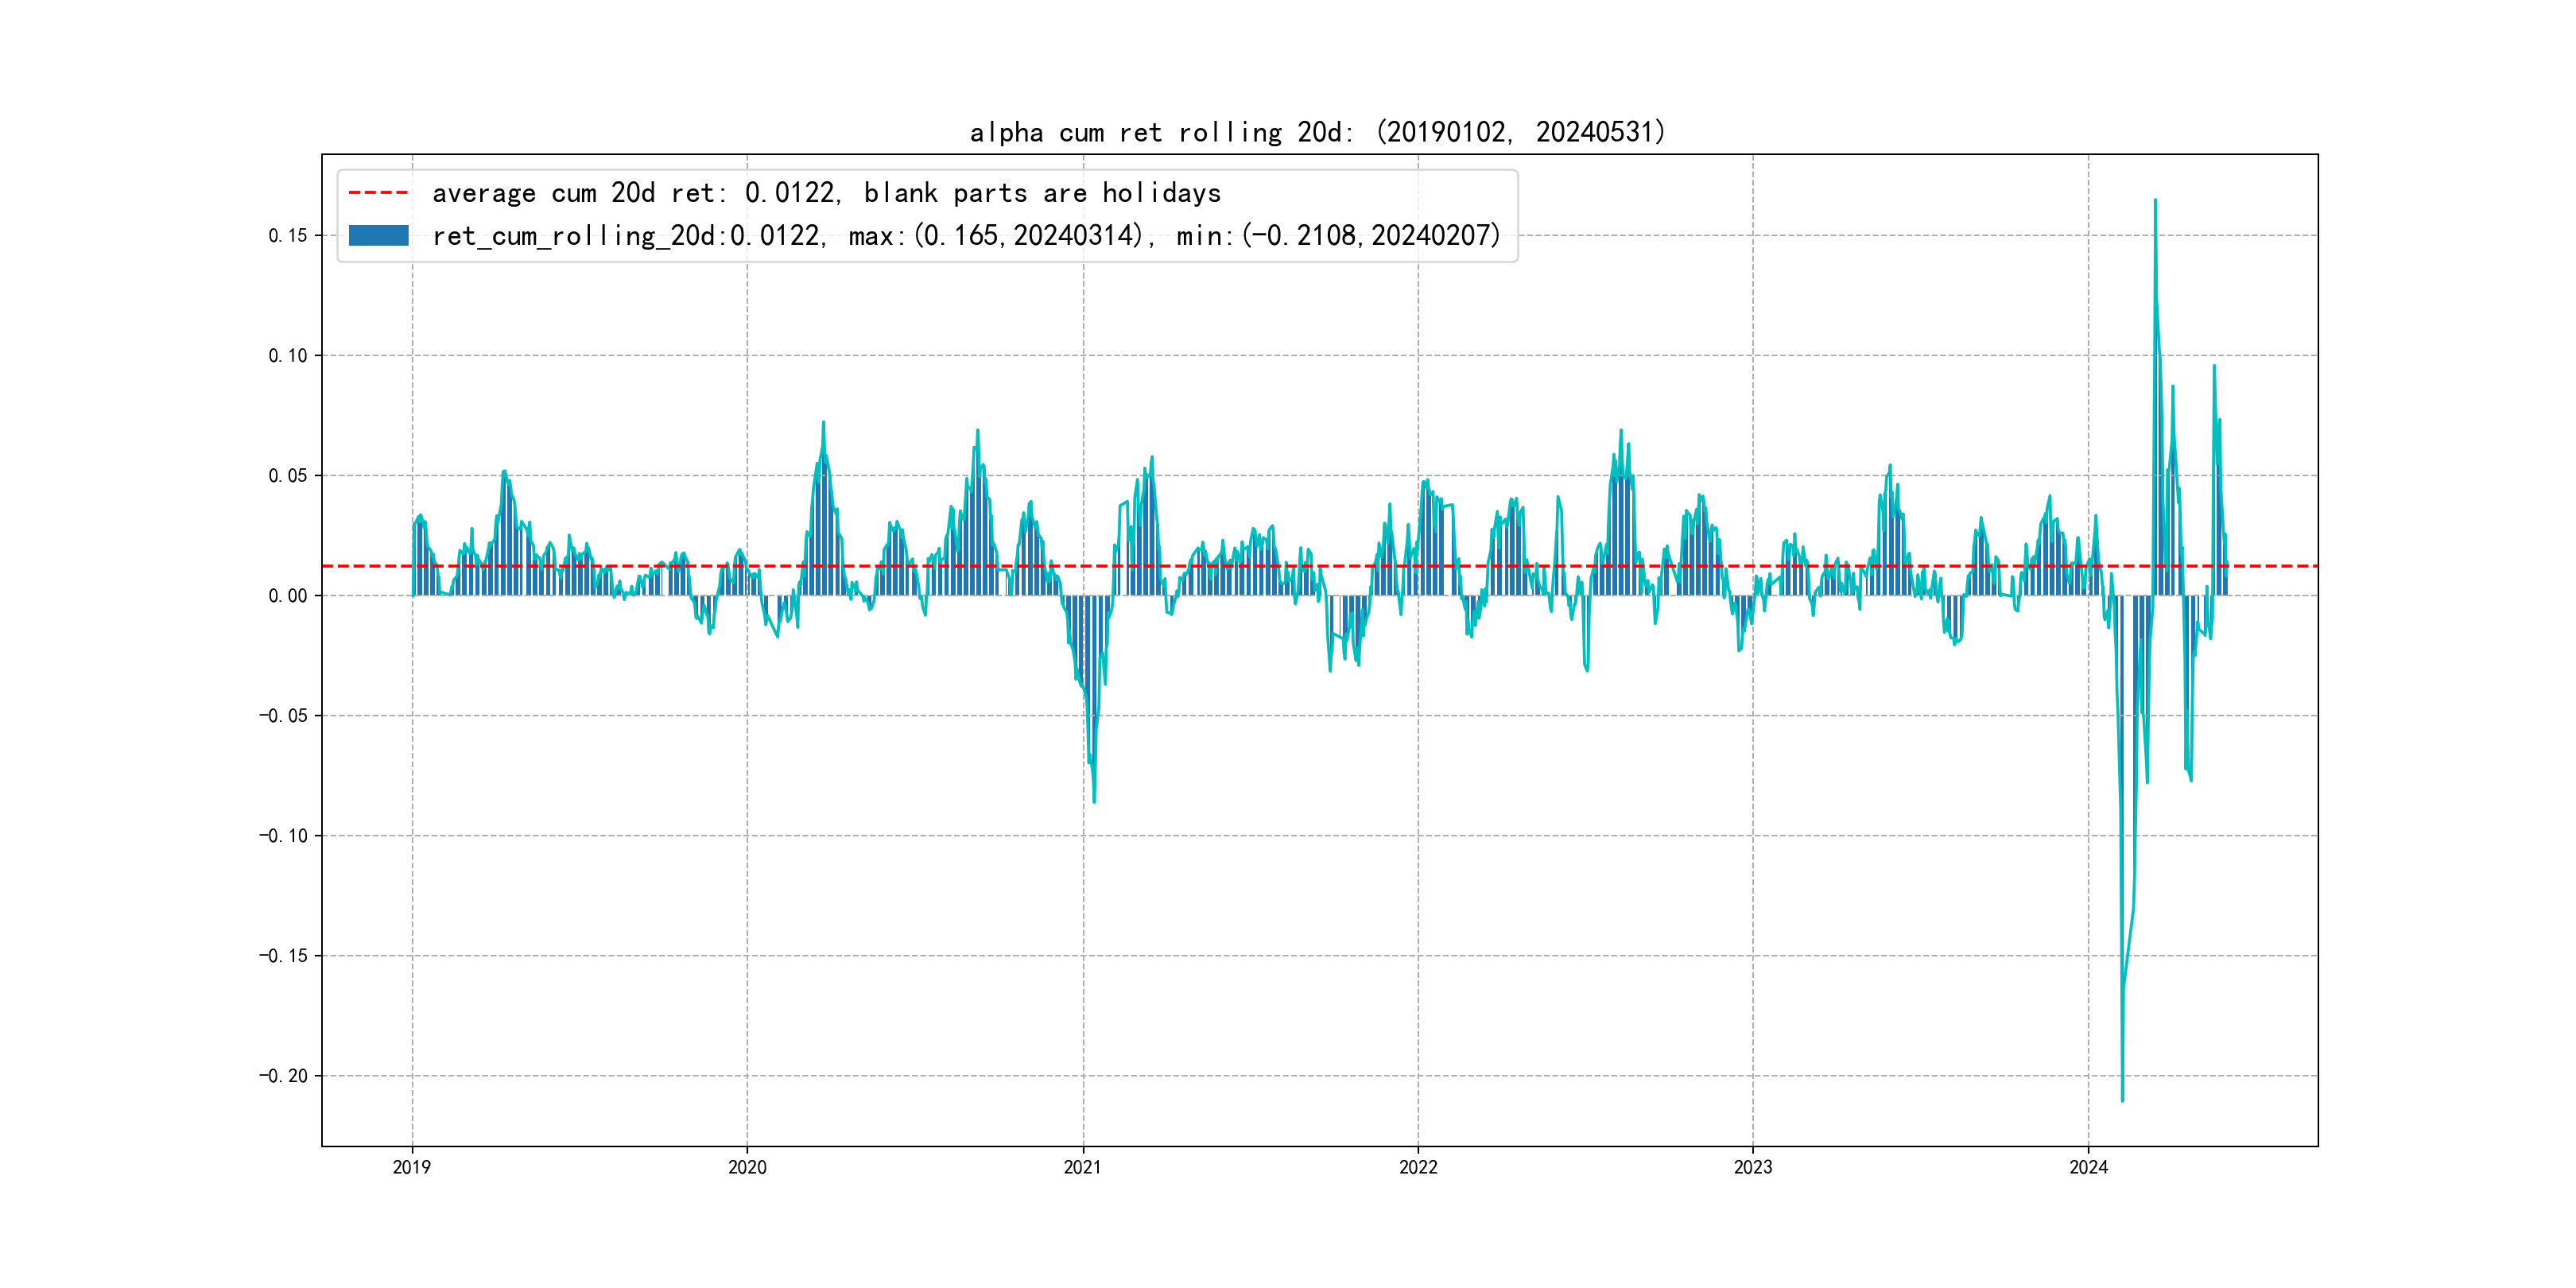The width and height of the screenshot is (2576, 1288).
Task: Click the 2023 x-axis tick label
Action: point(1753,1167)
